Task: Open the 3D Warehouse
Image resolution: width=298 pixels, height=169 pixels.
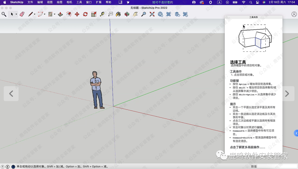Action: (160, 14)
